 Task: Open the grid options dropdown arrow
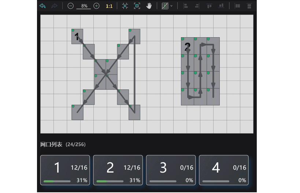tap(171, 6)
